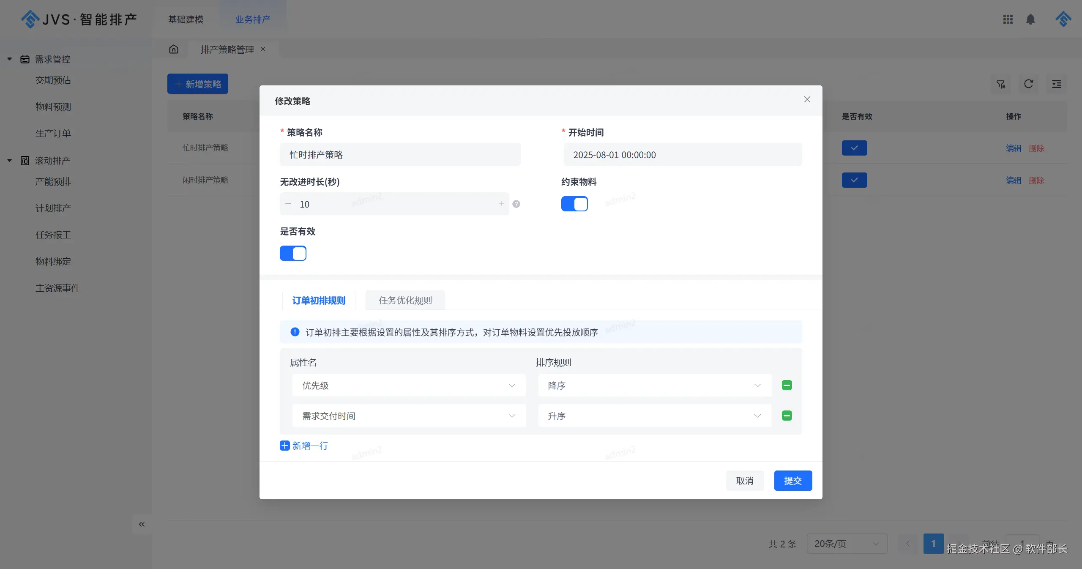Image resolution: width=1082 pixels, height=569 pixels.
Task: Toggle the 约束物料 switch
Action: [x=574, y=204]
